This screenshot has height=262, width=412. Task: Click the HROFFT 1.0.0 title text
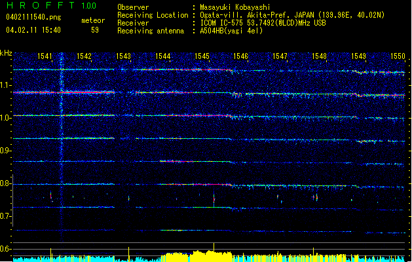point(52,5)
